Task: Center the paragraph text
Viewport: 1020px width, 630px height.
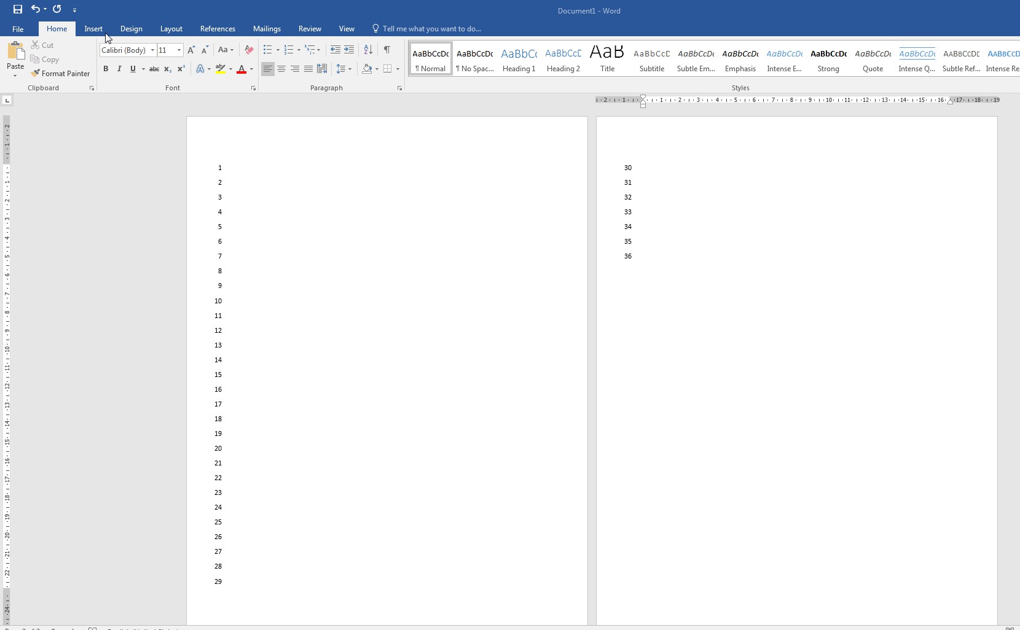Action: coord(281,69)
